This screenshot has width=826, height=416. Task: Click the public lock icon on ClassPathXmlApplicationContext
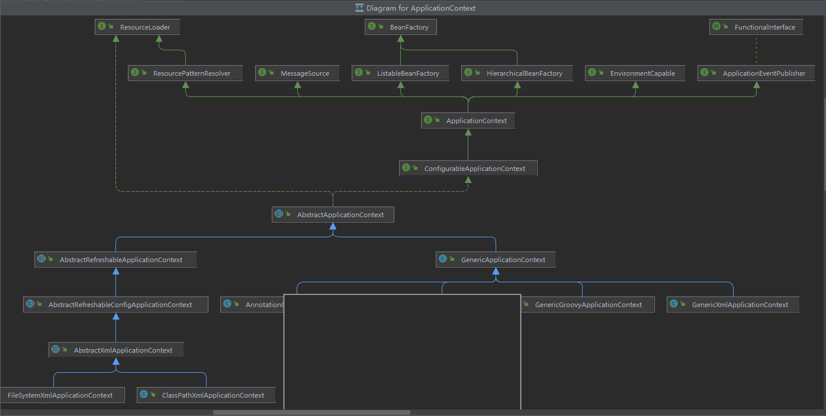(x=153, y=395)
